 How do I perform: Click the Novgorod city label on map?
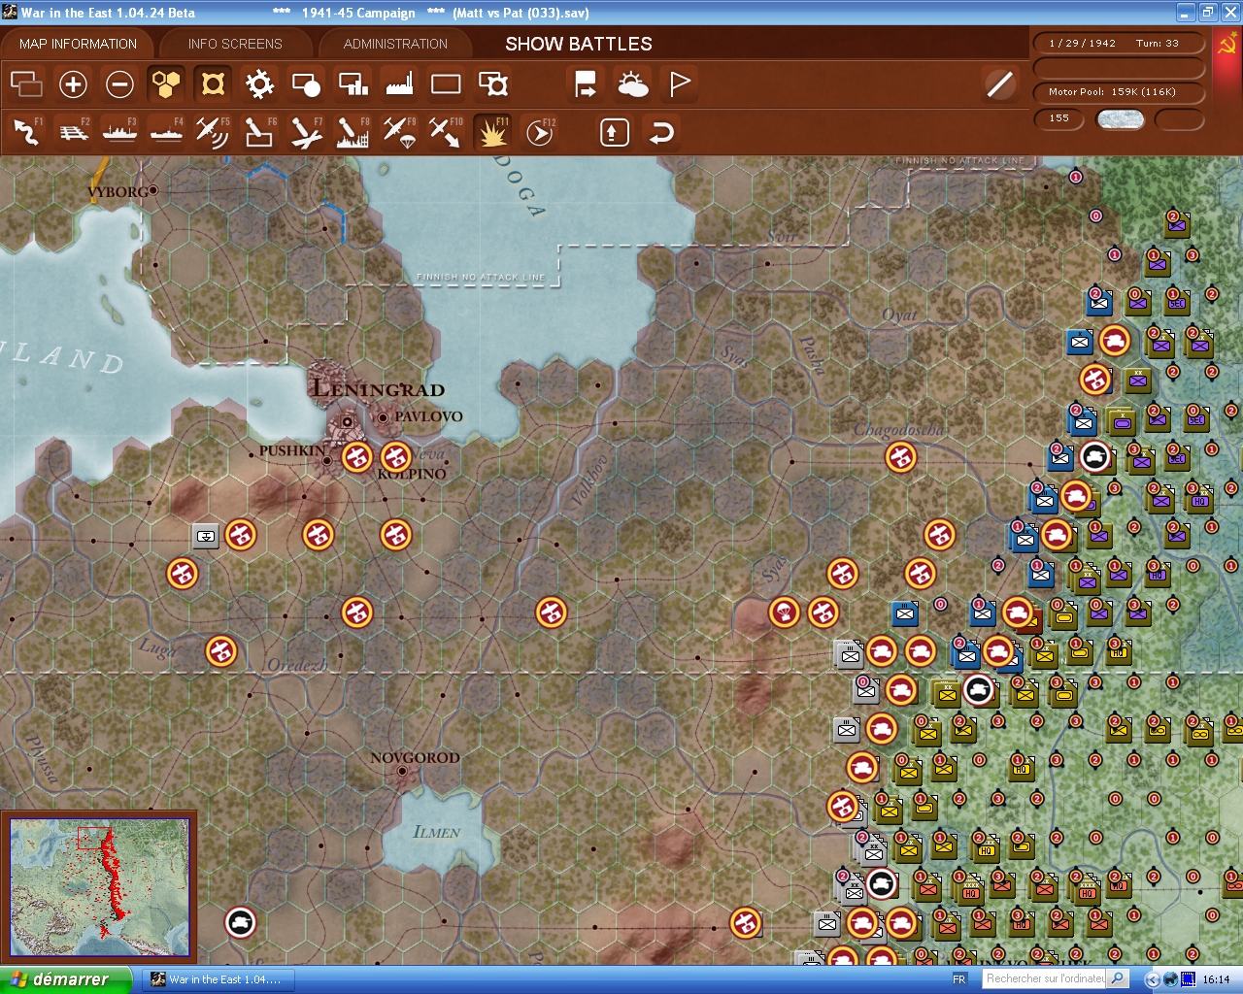tap(415, 757)
